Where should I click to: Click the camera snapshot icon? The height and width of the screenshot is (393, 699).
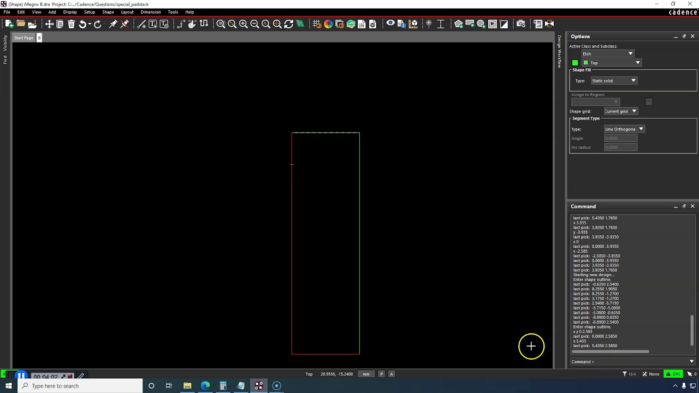coord(520,24)
